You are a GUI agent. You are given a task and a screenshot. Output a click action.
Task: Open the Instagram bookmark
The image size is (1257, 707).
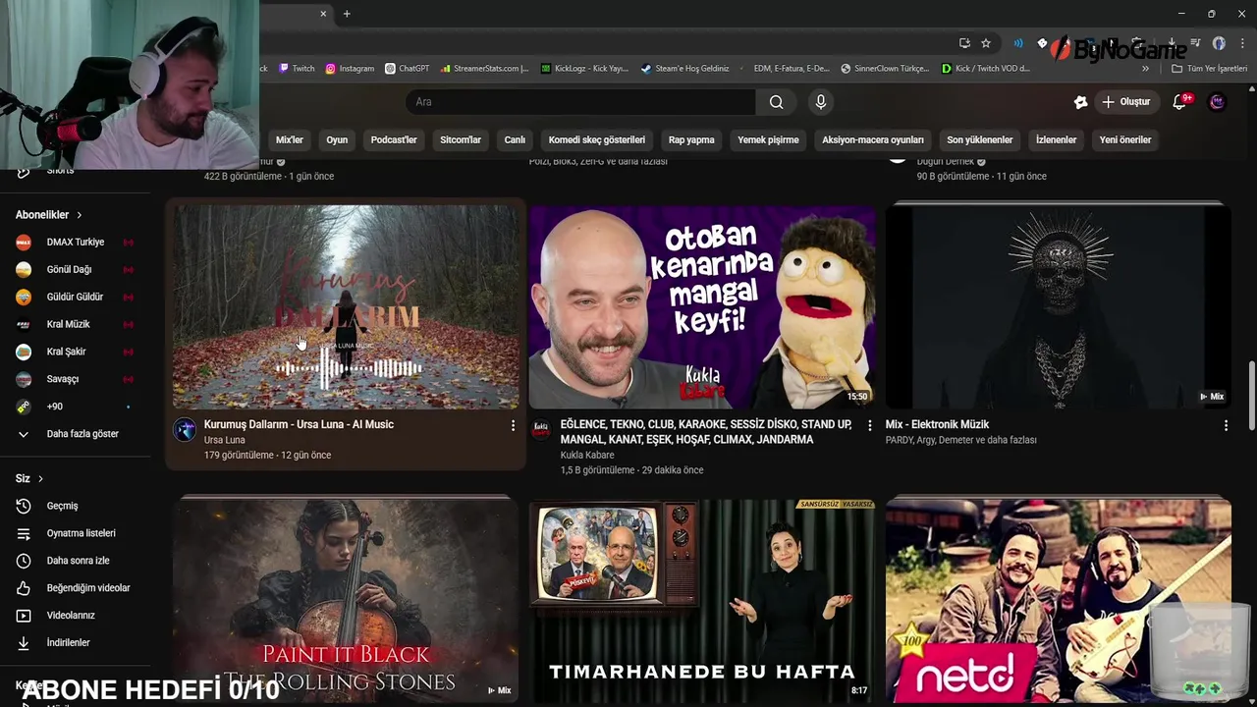[x=350, y=69]
